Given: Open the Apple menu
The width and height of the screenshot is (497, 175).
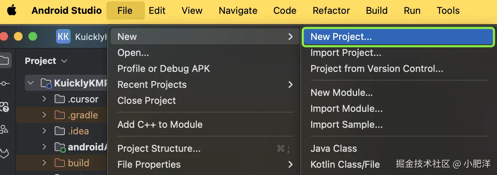Looking at the screenshot, I should point(12,11).
